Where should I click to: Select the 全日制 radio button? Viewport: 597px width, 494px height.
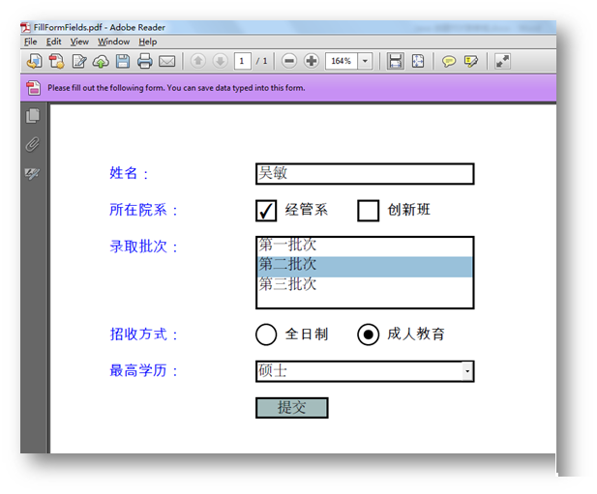(266, 334)
